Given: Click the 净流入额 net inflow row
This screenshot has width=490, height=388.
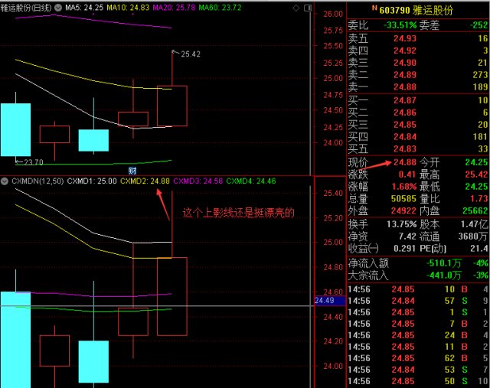Looking at the screenshot, I should tap(418, 263).
